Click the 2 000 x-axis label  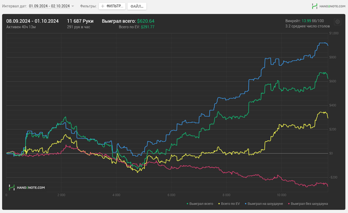tap(61, 195)
